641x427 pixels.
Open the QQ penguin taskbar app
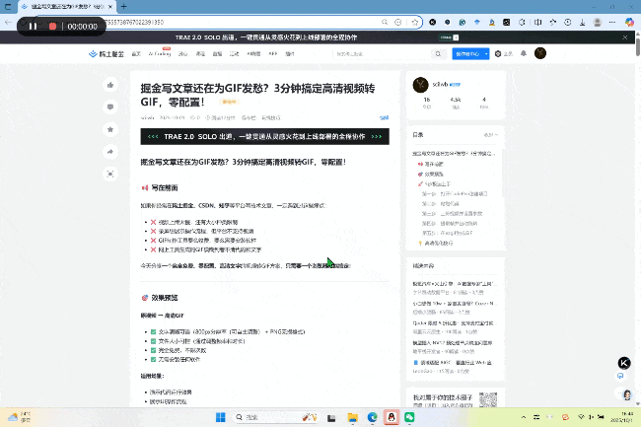pos(392,417)
